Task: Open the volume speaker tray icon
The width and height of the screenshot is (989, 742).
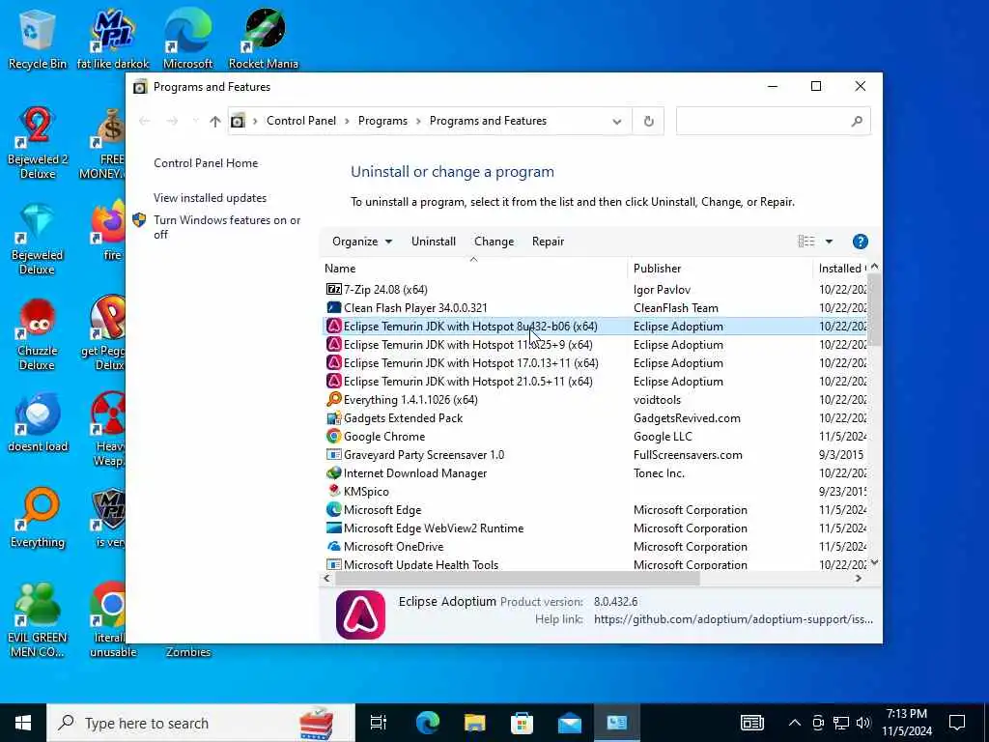Action: pyautogui.click(x=862, y=723)
